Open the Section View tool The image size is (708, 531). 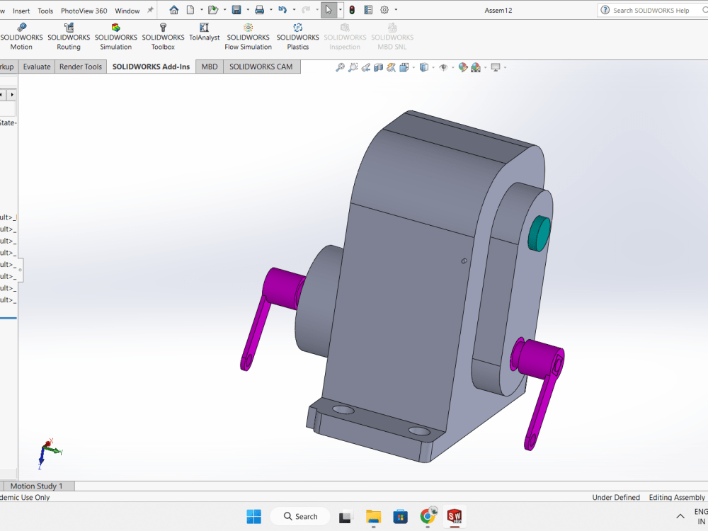(377, 67)
